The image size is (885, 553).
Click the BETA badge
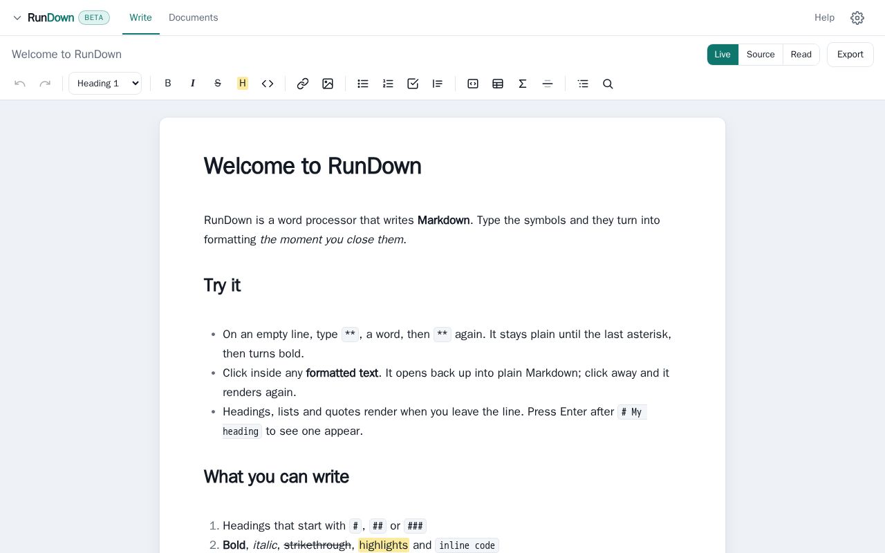tap(94, 18)
